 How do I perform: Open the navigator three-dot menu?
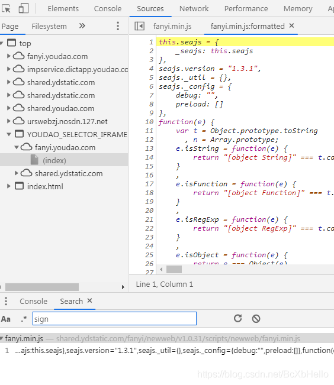118,26
